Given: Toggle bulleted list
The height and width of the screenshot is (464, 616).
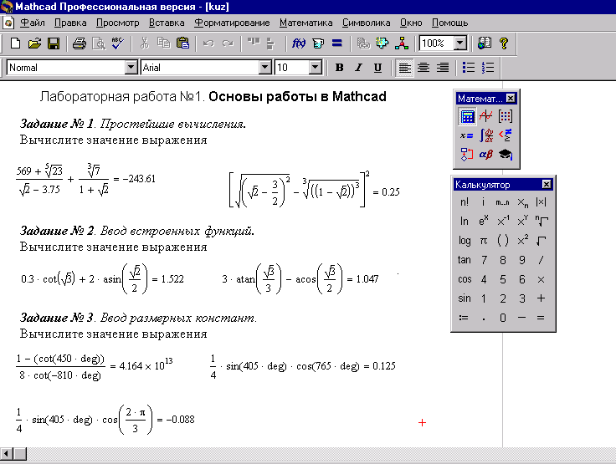Looking at the screenshot, I should pyautogui.click(x=469, y=68).
